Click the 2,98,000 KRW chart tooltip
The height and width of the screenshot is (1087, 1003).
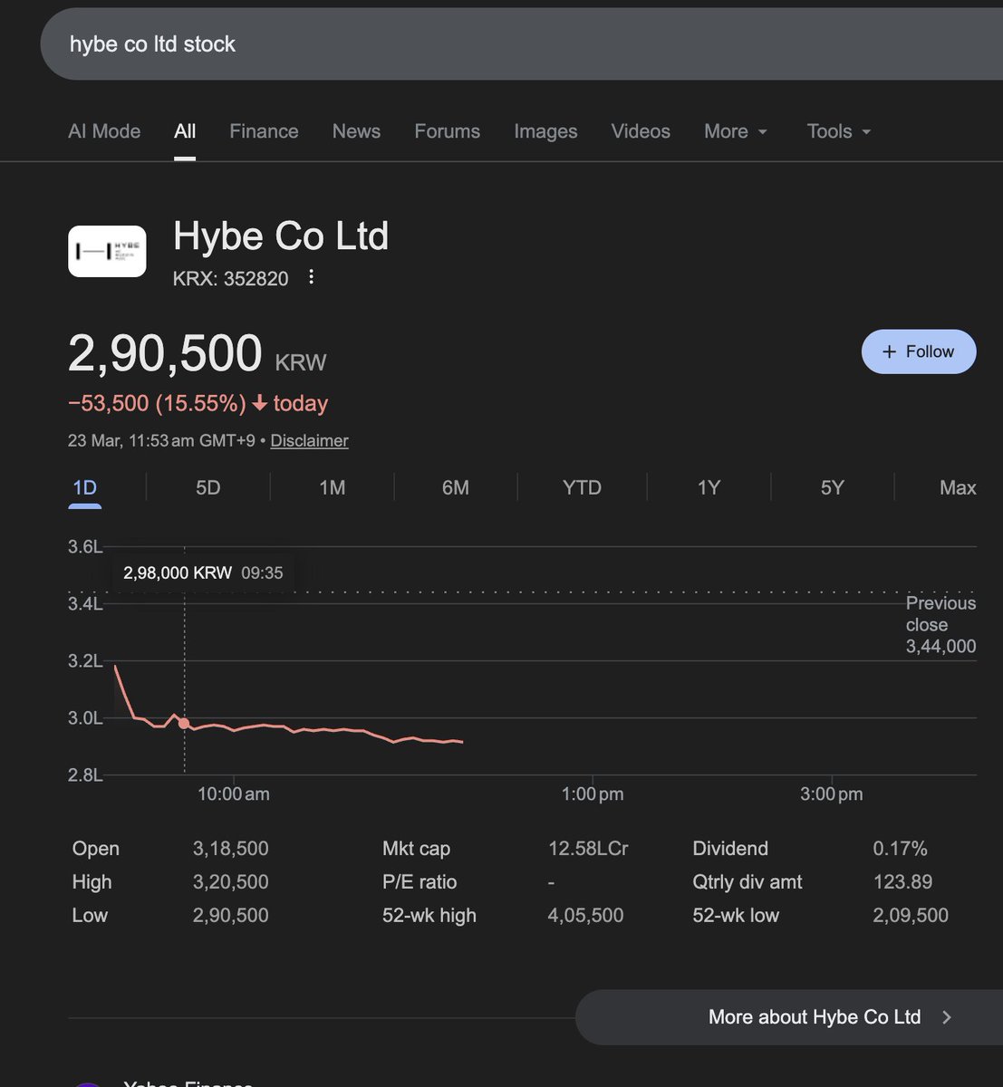click(203, 572)
